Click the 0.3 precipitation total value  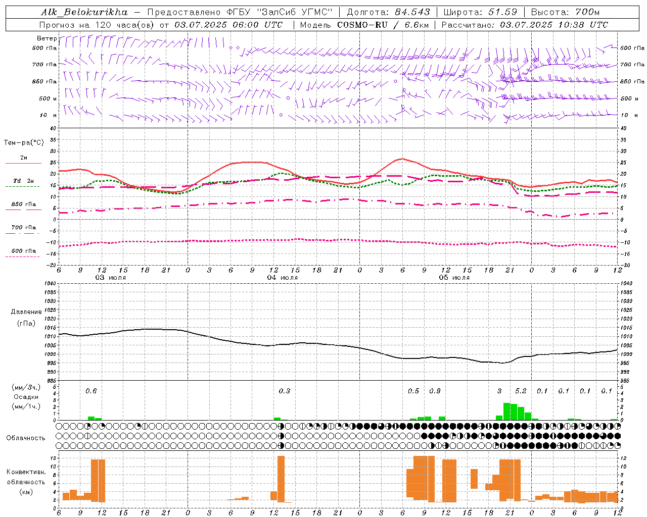click(x=285, y=391)
